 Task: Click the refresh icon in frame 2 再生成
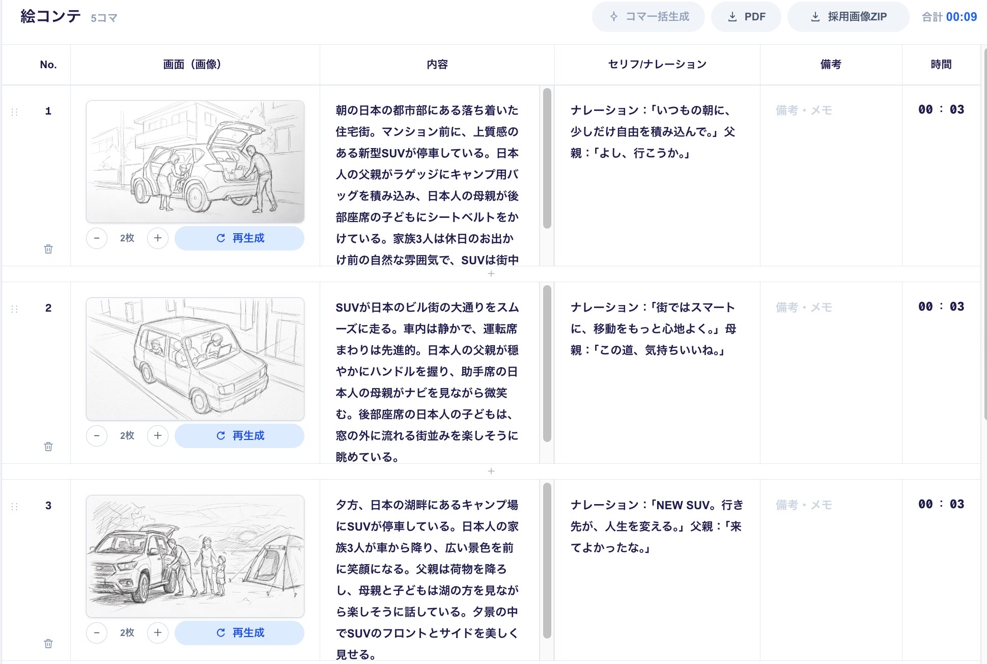(221, 436)
